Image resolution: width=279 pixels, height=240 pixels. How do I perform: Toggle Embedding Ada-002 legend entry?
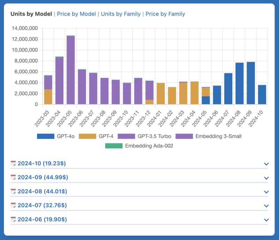tap(139, 146)
